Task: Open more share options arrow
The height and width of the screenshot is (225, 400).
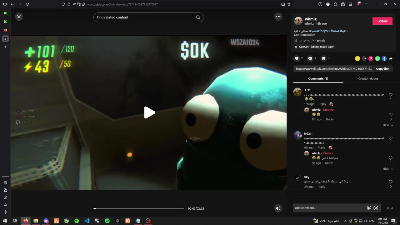Action: coord(391,58)
